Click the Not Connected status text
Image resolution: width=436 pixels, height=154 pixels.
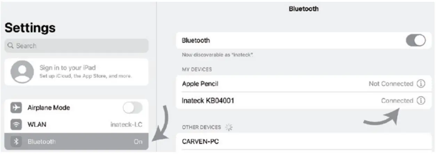pos(390,84)
